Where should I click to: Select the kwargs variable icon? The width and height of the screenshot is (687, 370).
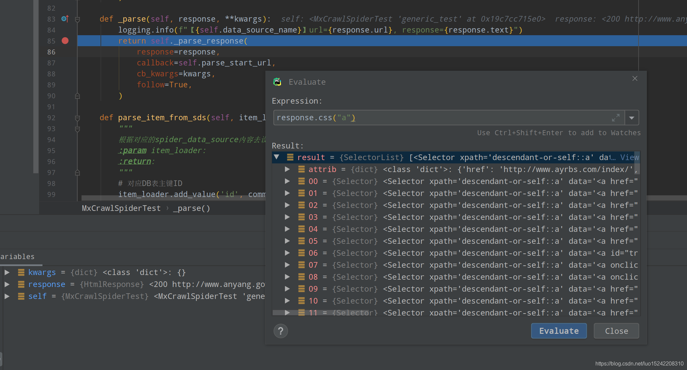point(21,272)
